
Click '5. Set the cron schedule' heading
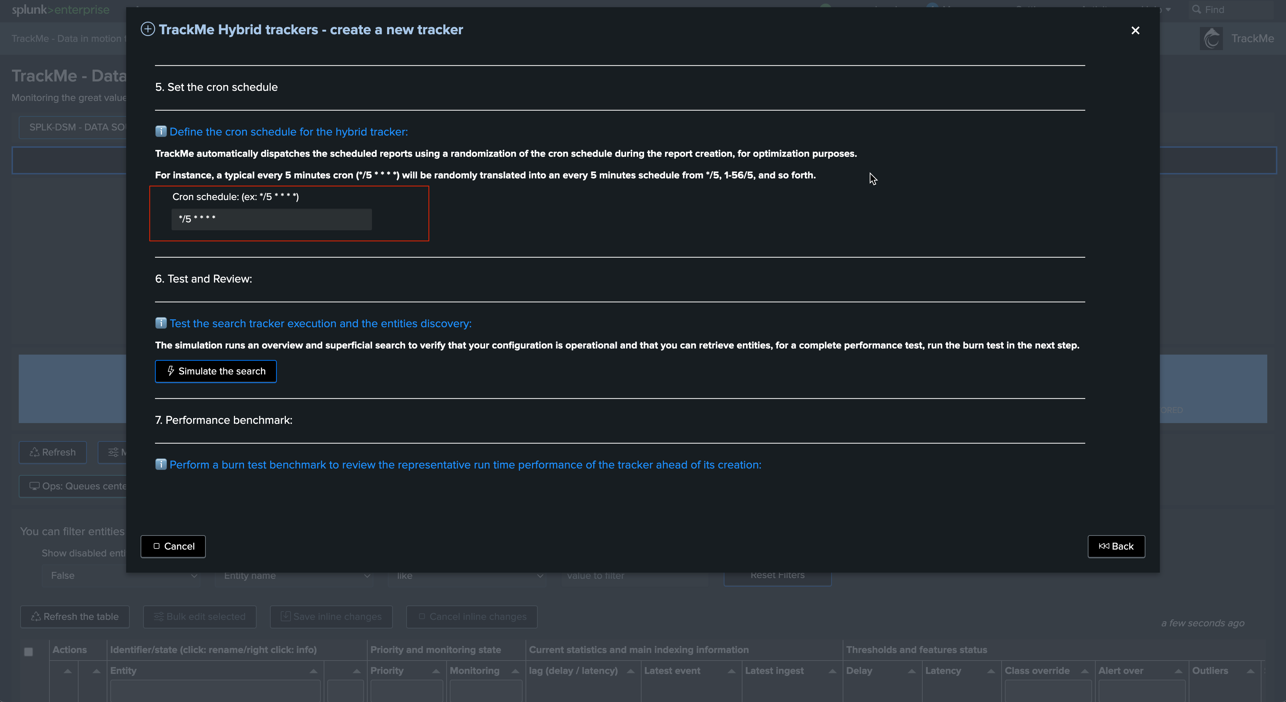[x=216, y=87]
